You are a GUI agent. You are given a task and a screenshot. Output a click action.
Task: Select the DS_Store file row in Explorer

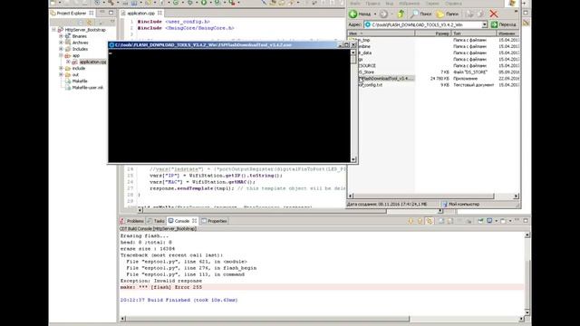[366, 72]
